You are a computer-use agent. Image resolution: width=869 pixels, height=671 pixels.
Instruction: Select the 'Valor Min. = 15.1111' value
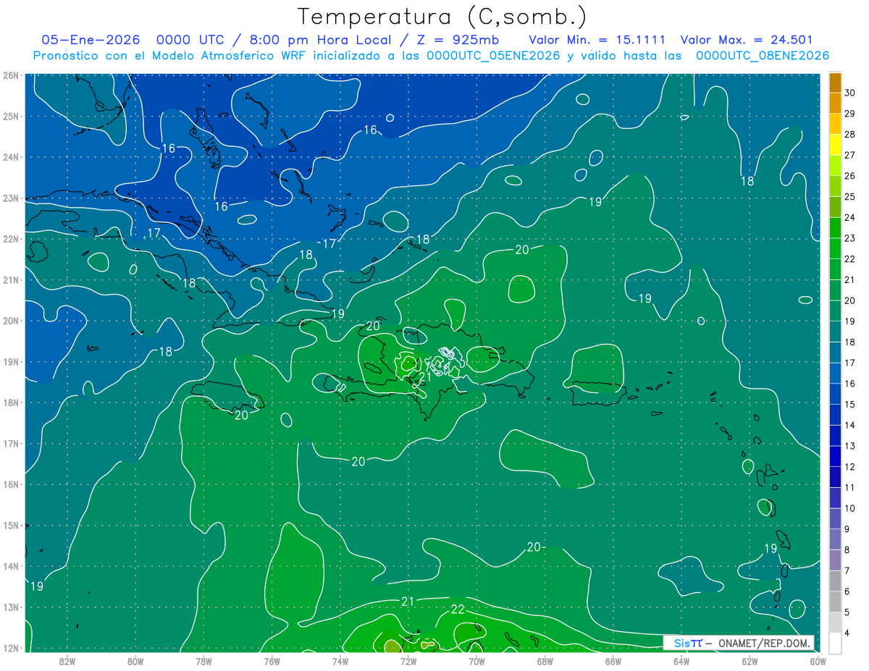point(597,41)
